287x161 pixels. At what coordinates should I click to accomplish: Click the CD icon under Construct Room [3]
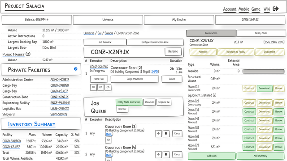tap(109, 140)
